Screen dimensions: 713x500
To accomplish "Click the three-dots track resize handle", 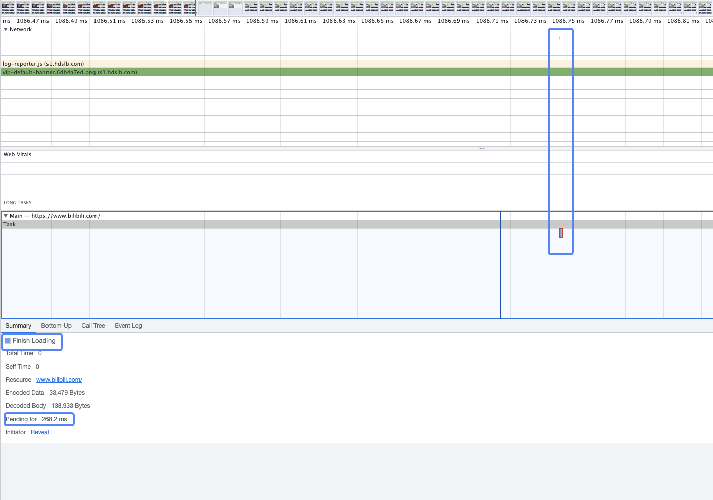I will pos(482,148).
